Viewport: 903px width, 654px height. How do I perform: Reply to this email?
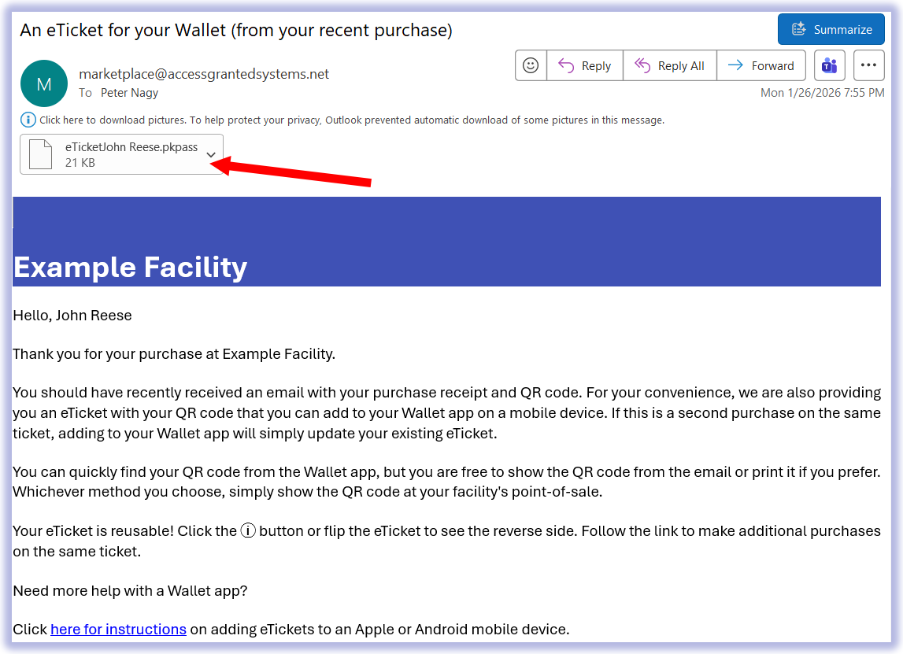point(584,66)
